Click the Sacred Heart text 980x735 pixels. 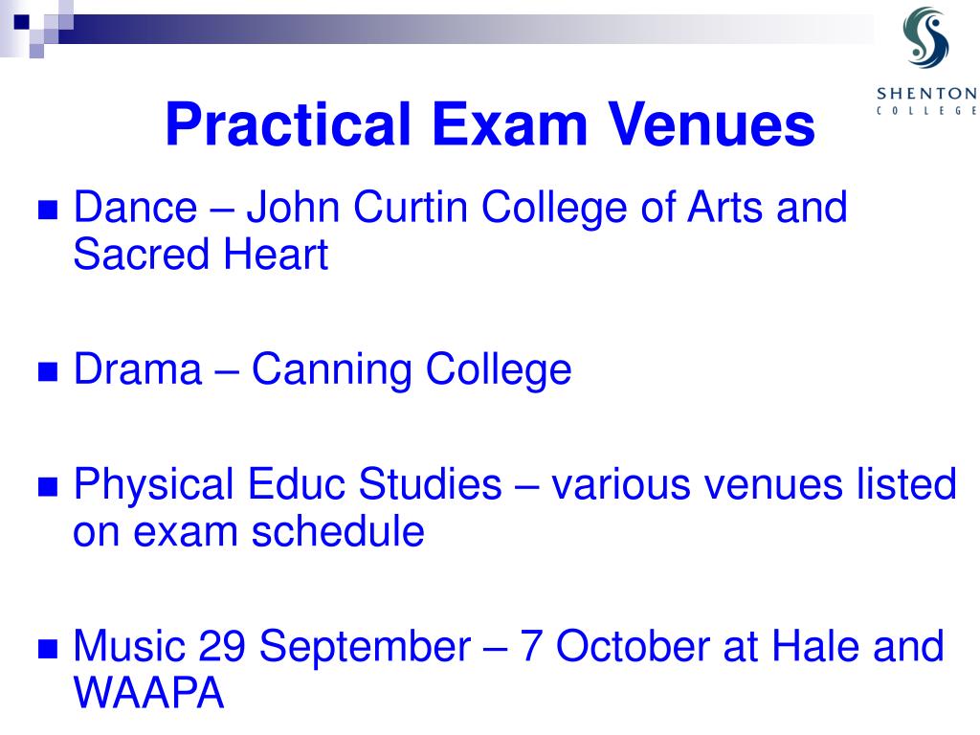(201, 255)
